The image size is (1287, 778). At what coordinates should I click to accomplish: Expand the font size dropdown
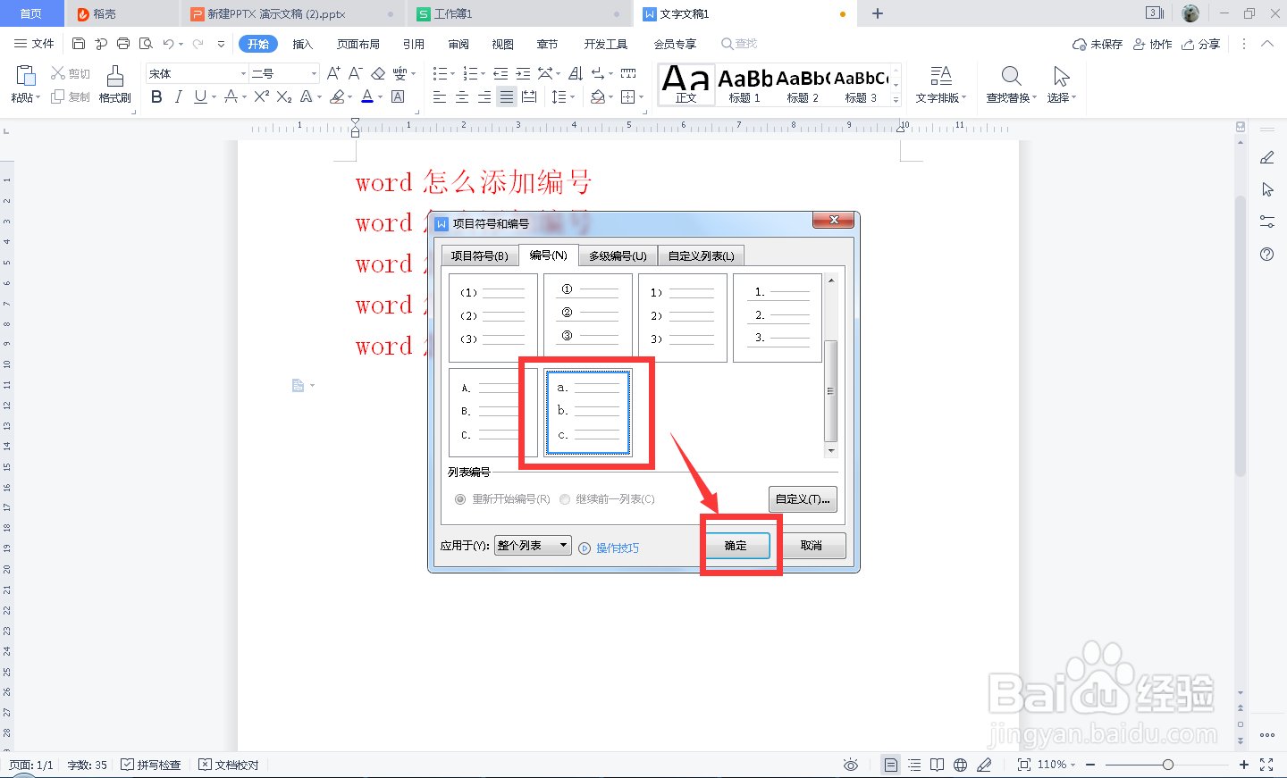[313, 72]
